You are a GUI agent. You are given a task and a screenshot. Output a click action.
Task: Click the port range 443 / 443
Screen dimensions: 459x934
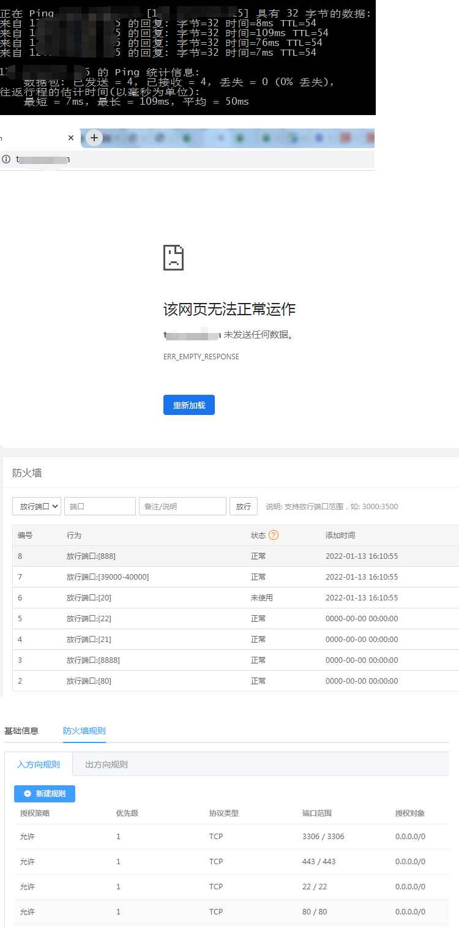click(319, 862)
